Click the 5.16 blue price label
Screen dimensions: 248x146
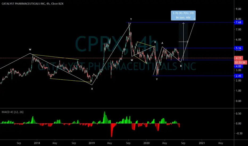238,48
